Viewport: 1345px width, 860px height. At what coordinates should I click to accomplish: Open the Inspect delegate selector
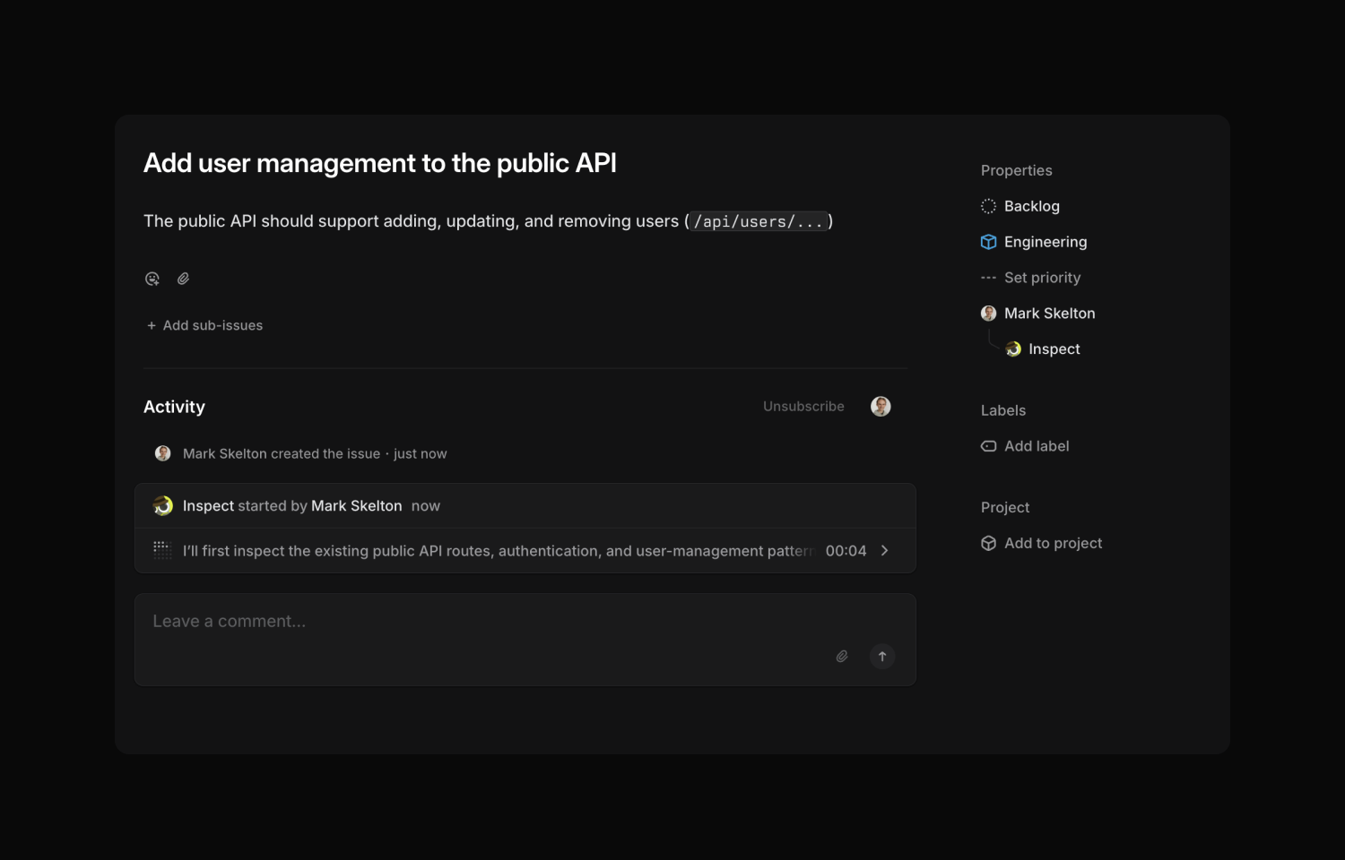tap(1043, 349)
